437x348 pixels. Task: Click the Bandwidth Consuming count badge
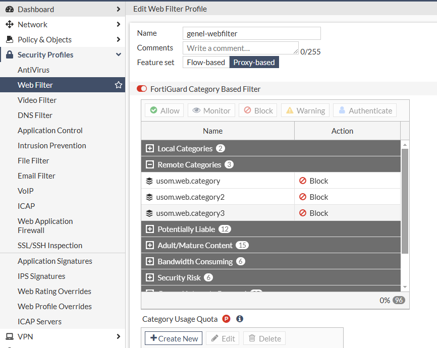pos(241,261)
